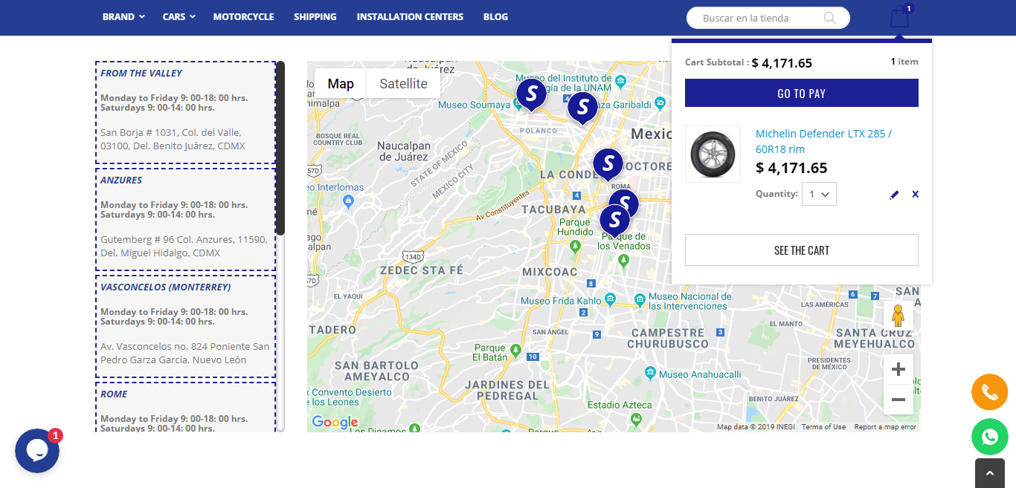This screenshot has height=488, width=1016.
Task: Click the SEE THE CART button
Action: point(802,250)
